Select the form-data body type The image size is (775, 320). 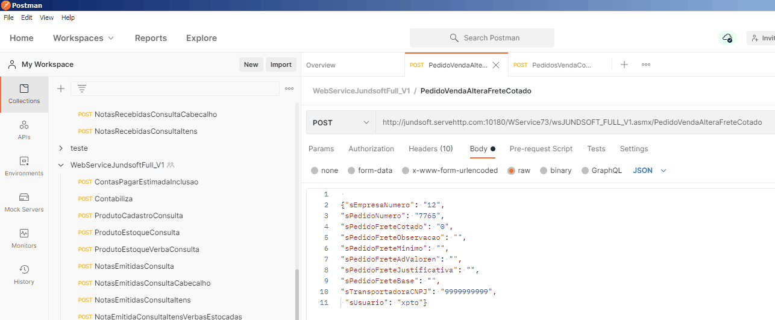point(369,171)
